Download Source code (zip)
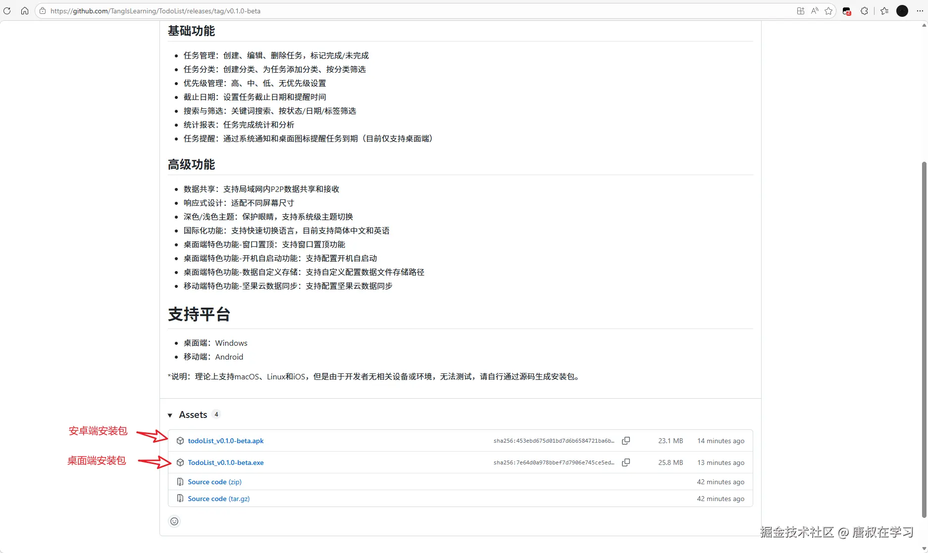 pos(214,482)
